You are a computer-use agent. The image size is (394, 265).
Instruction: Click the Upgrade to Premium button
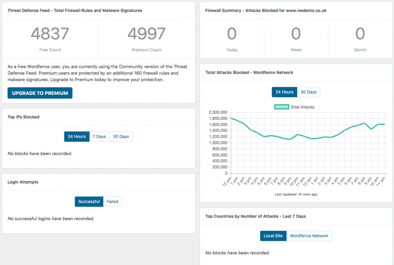pyautogui.click(x=40, y=93)
